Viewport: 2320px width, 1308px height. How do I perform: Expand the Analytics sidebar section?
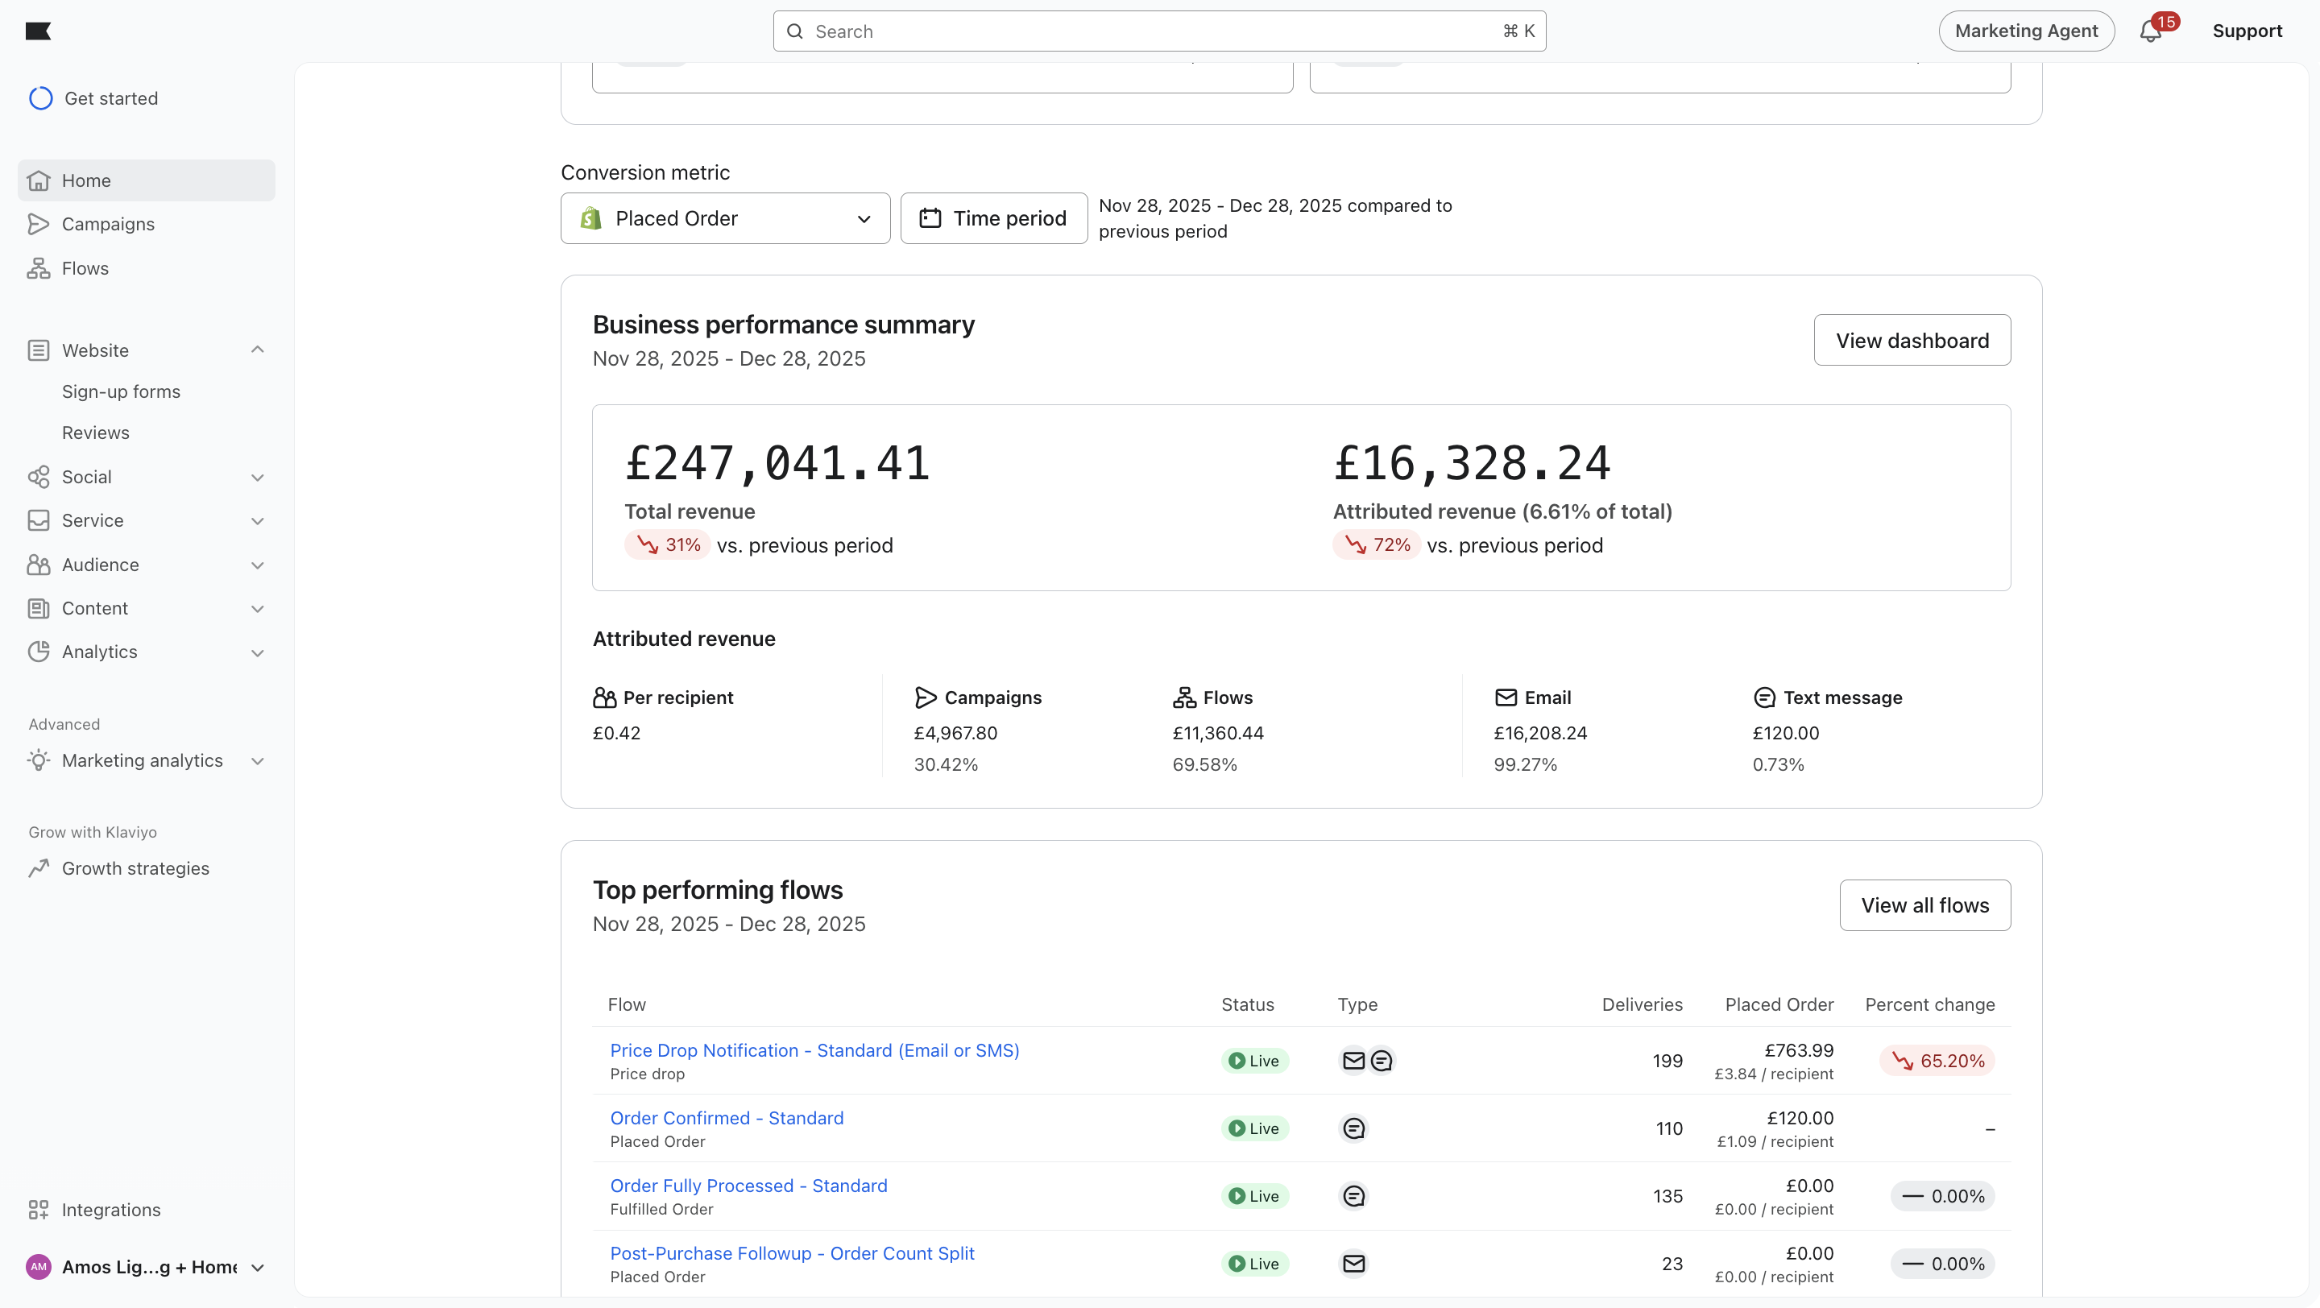click(x=258, y=652)
